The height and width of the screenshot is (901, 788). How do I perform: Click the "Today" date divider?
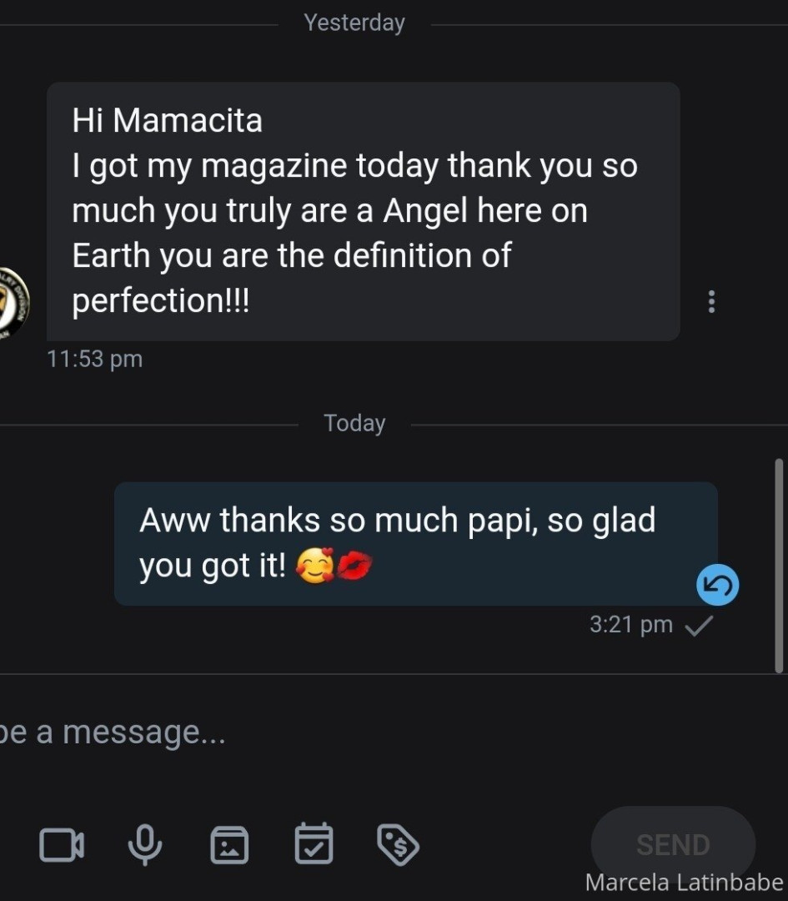[354, 424]
